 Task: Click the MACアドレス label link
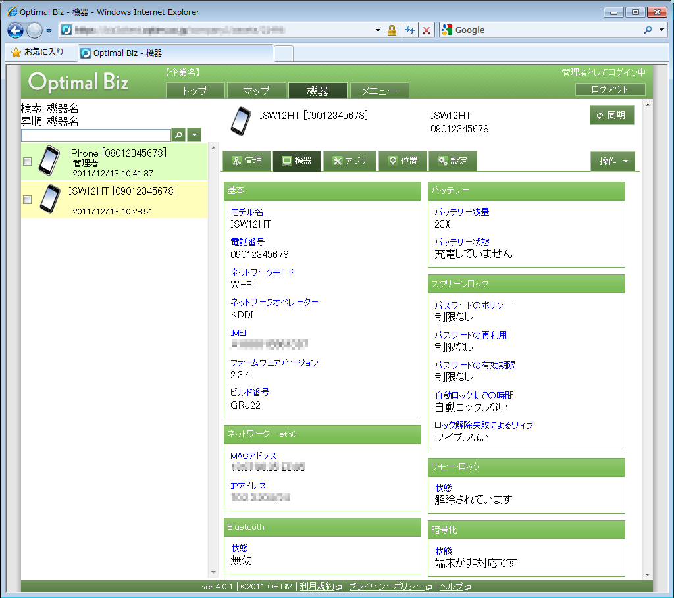pyautogui.click(x=253, y=456)
